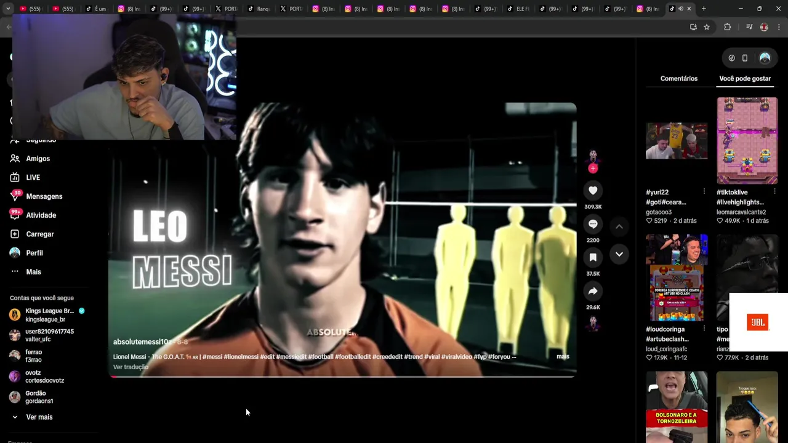Open the TikTok profile avatar at top right
This screenshot has width=788, height=443.
pyautogui.click(x=765, y=58)
